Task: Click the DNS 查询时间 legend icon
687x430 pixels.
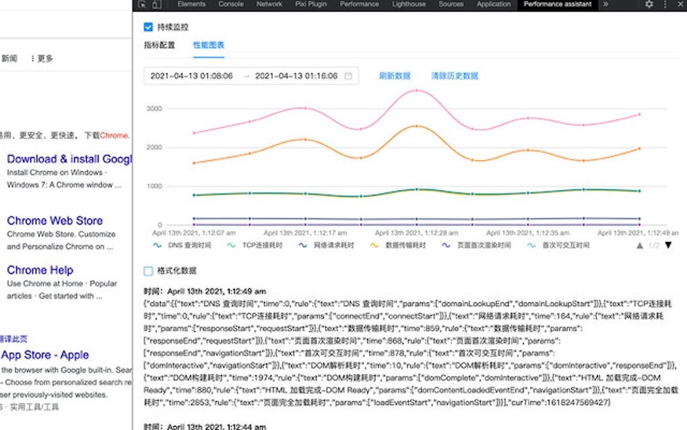Action: 156,245
